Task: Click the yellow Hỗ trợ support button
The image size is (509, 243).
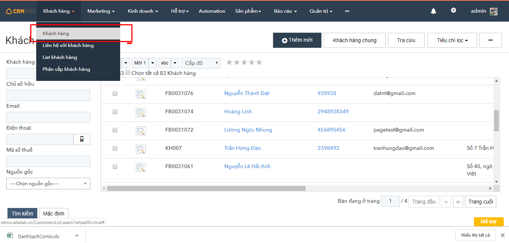Action: tap(488, 222)
